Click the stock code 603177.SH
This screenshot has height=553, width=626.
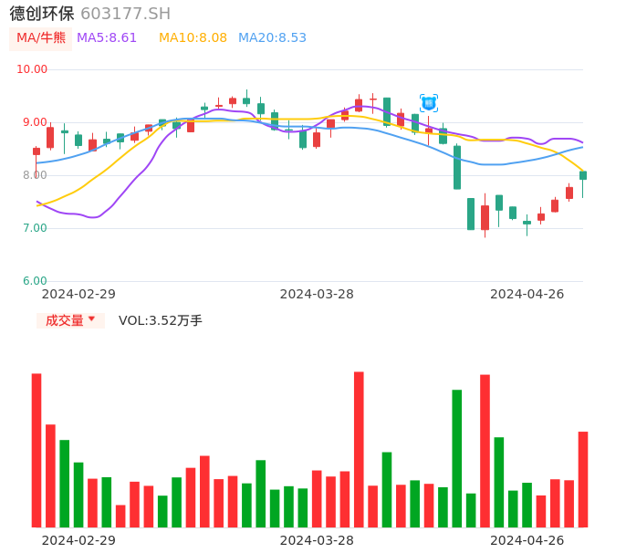tap(126, 14)
